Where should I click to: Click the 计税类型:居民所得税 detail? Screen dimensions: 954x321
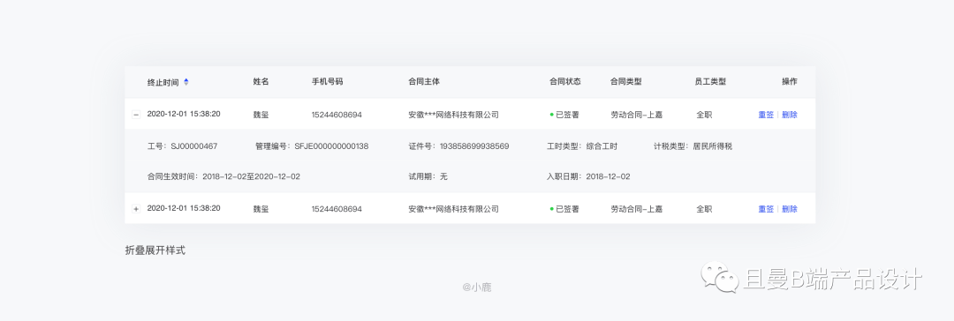[x=693, y=146]
